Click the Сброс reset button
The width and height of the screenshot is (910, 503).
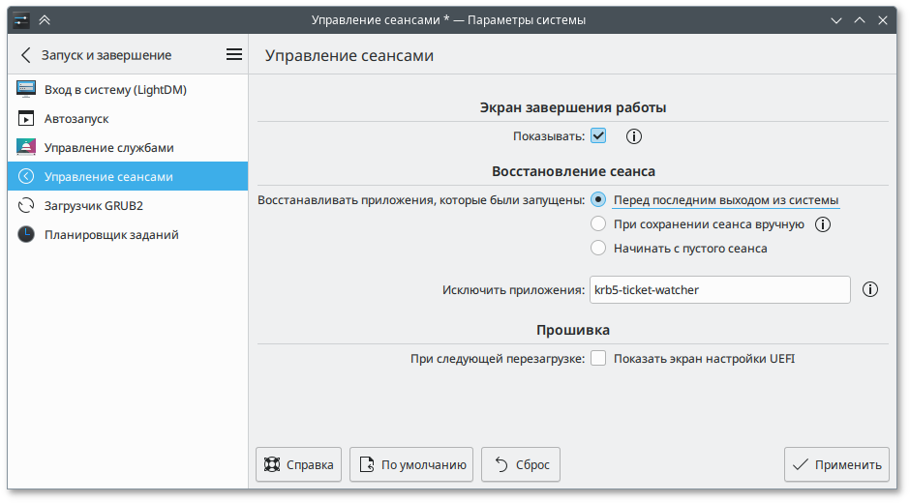coord(521,464)
